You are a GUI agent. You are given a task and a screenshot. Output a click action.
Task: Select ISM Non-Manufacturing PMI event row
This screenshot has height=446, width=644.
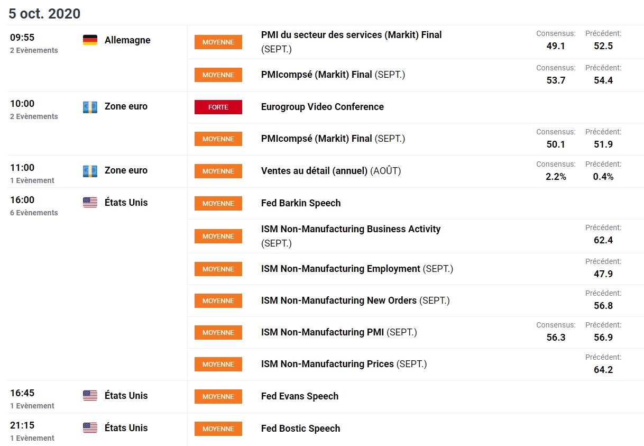pyautogui.click(x=339, y=332)
